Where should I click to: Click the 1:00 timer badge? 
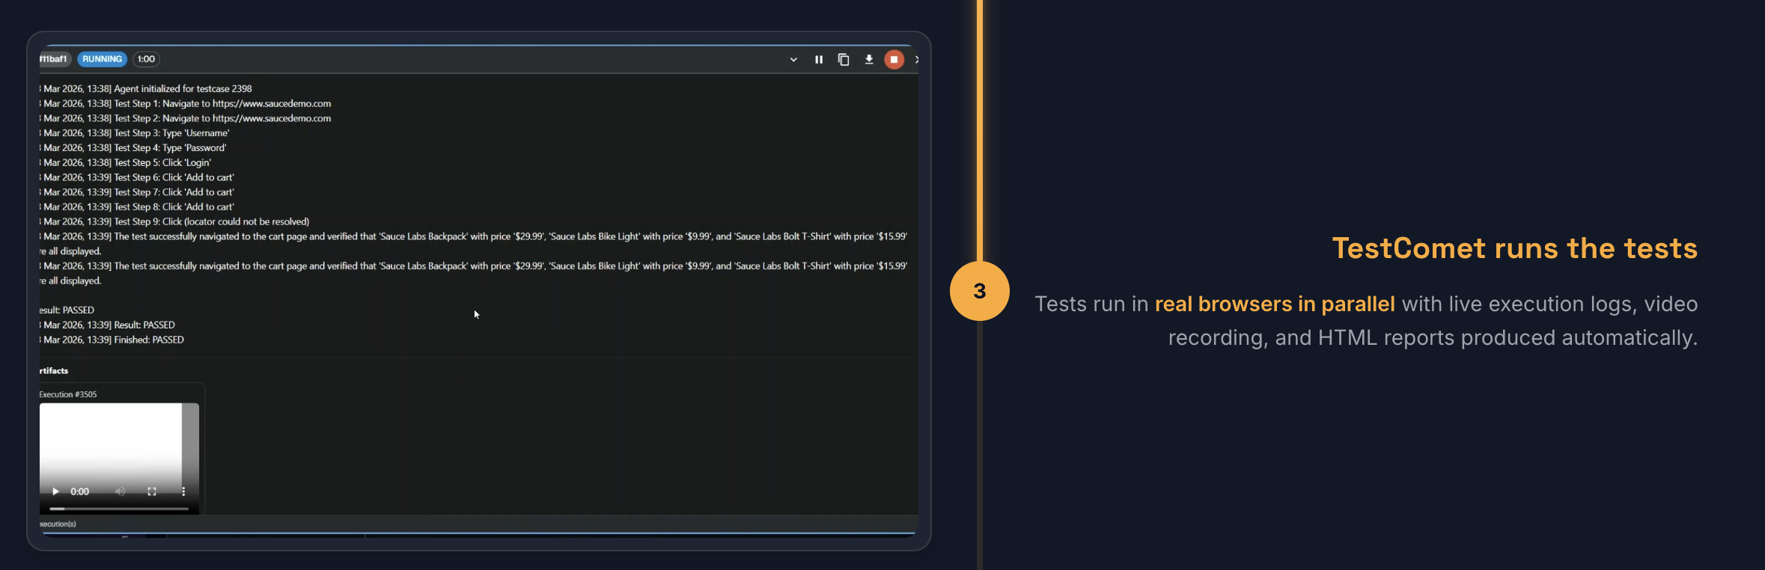tap(146, 59)
